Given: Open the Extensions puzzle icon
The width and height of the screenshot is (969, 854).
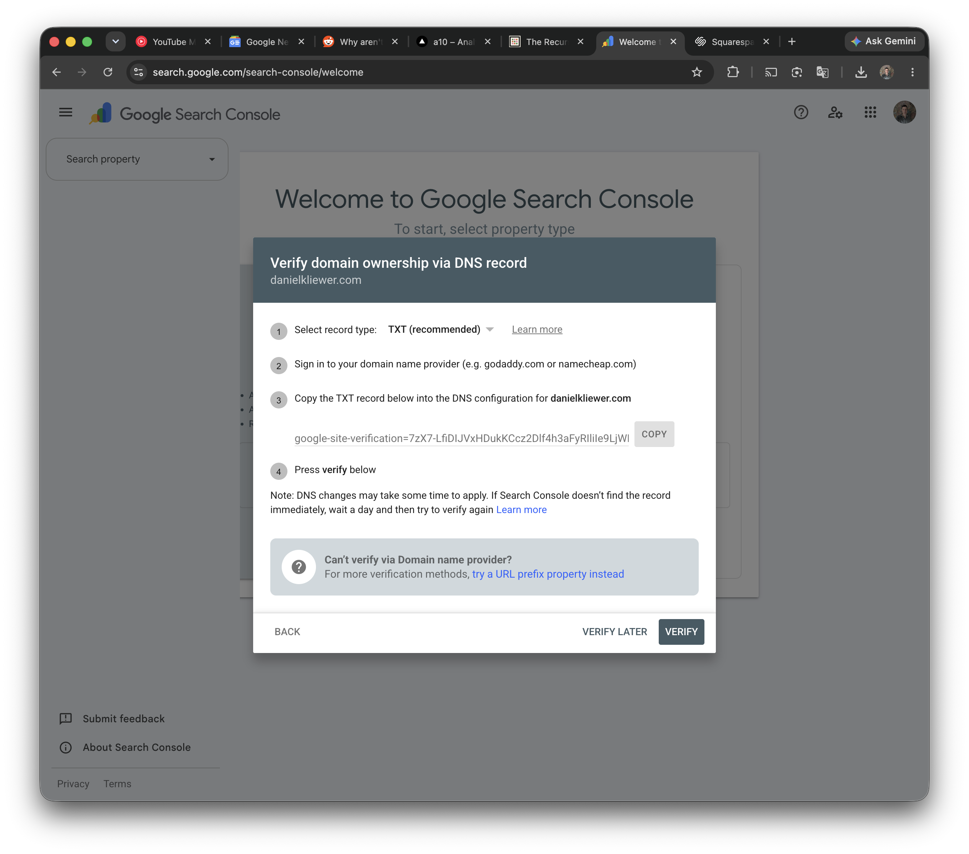Looking at the screenshot, I should 732,72.
